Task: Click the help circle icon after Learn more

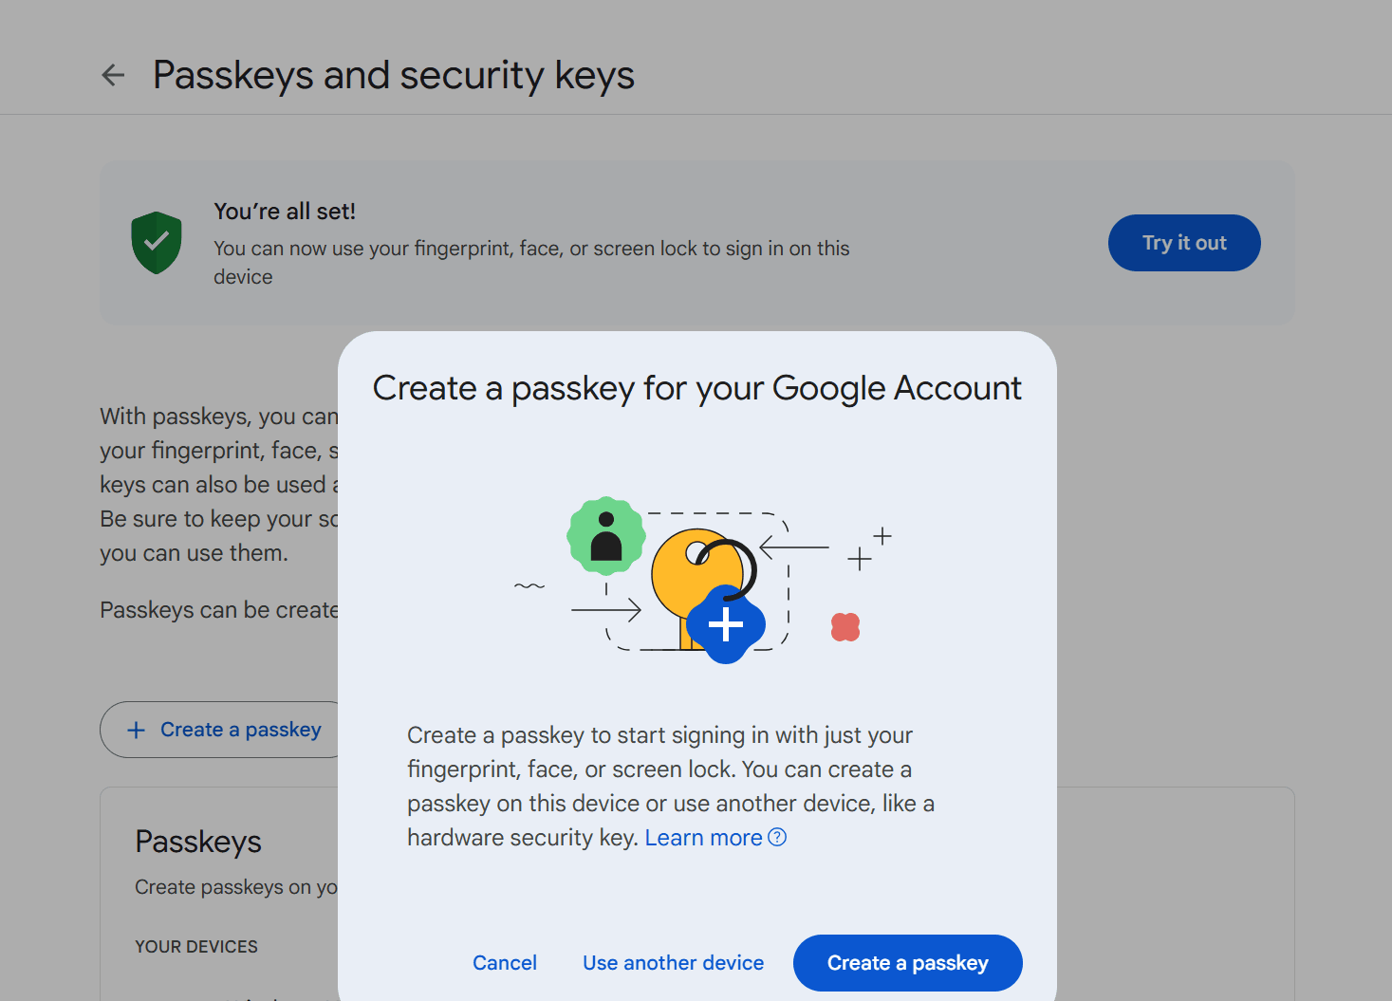Action: coord(777,837)
